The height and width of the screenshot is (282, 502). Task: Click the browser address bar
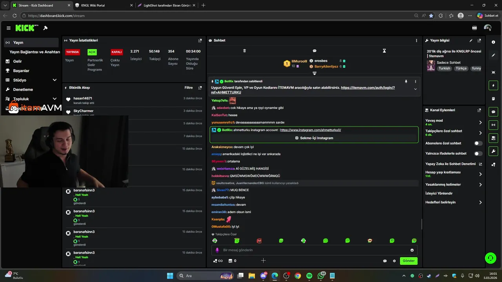pos(220,16)
